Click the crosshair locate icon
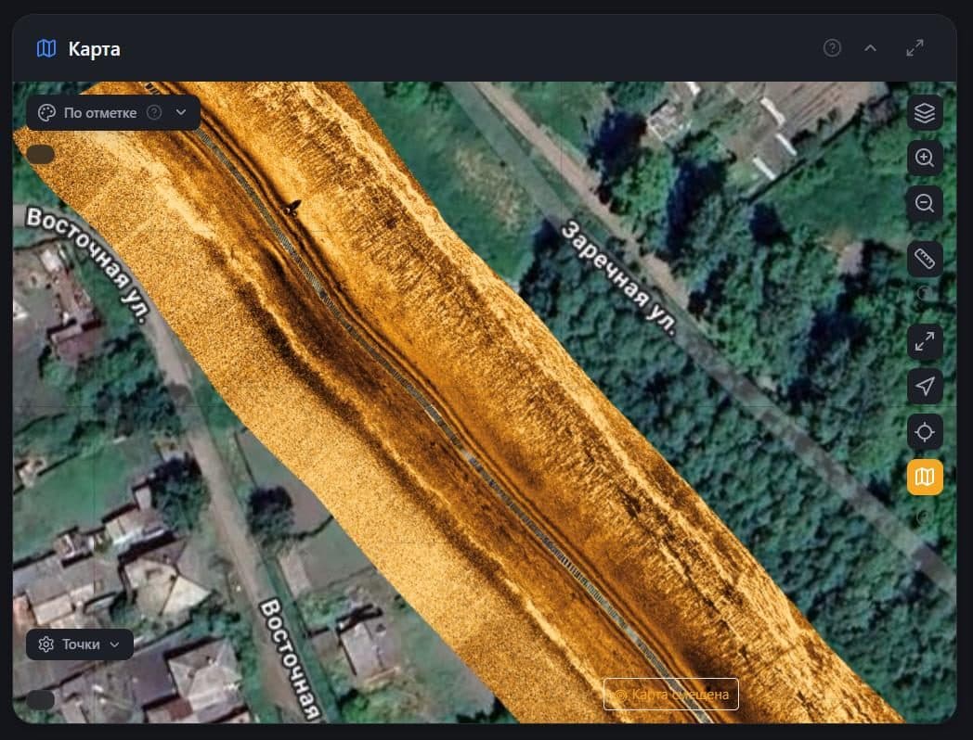Image resolution: width=973 pixels, height=740 pixels. (925, 432)
